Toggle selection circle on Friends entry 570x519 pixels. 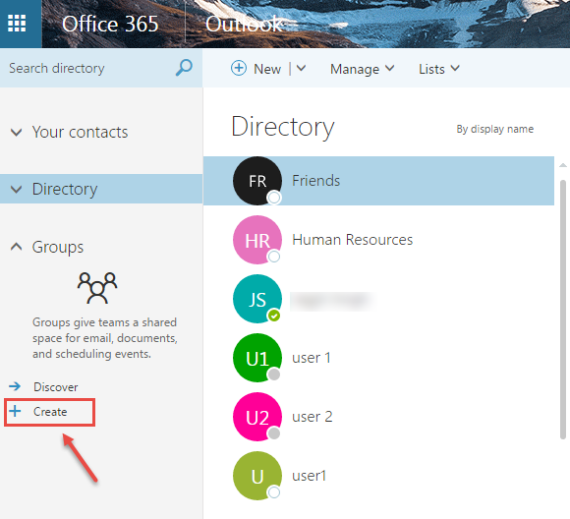click(274, 198)
